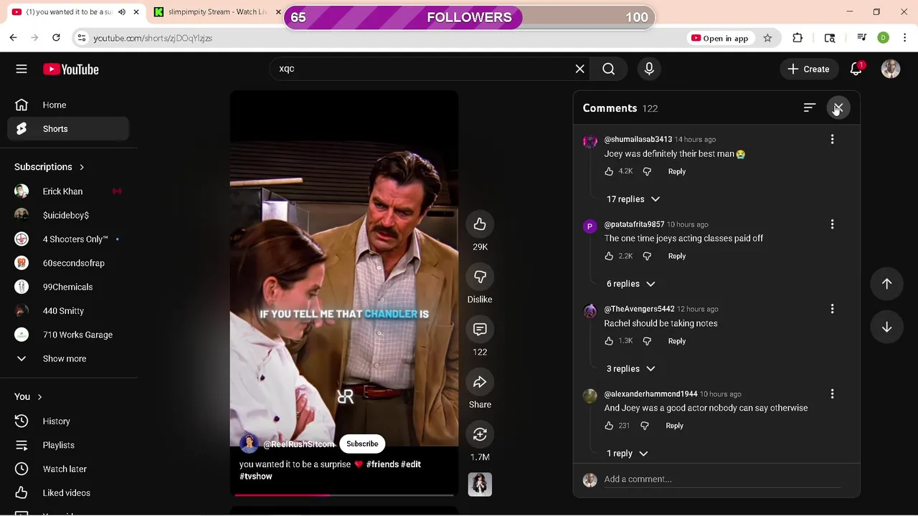Open the You section chevron
This screenshot has height=516, width=918.
tap(39, 396)
